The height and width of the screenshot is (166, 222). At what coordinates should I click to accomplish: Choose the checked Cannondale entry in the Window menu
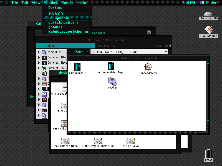67,18
